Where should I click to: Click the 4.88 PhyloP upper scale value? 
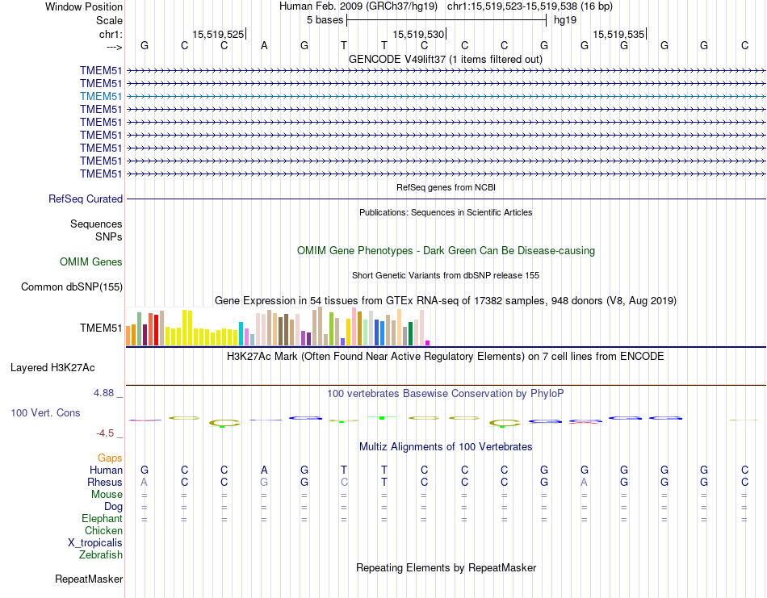point(103,393)
